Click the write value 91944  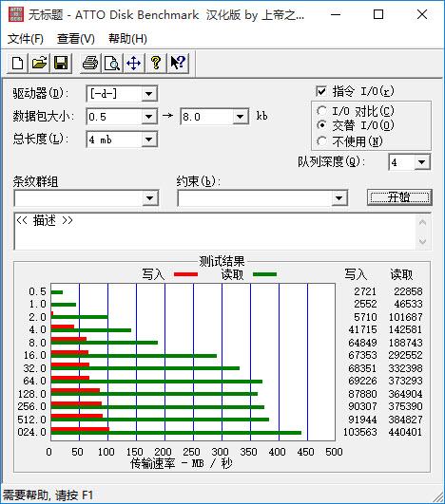(362, 420)
